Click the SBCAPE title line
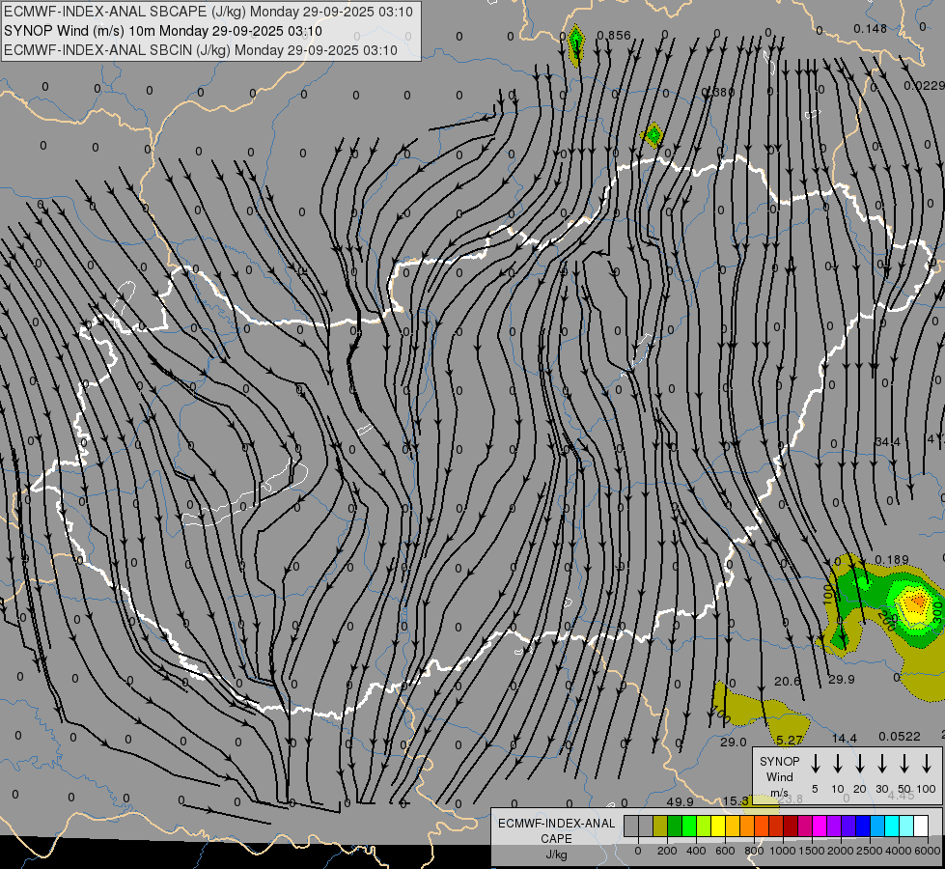The image size is (945, 869). coord(208,12)
